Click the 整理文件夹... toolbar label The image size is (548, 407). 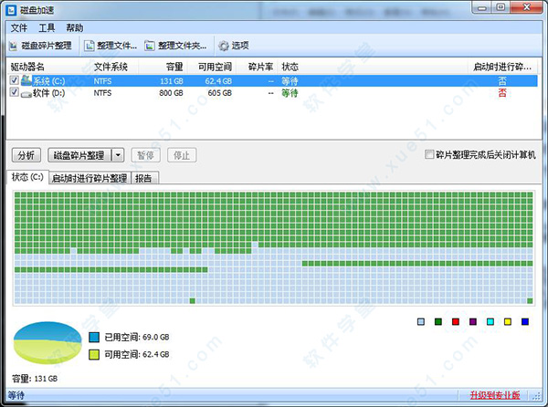click(182, 46)
